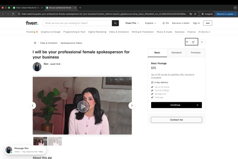Open the three-dots more options menu
Screen dimensions: 238x159
202,42
